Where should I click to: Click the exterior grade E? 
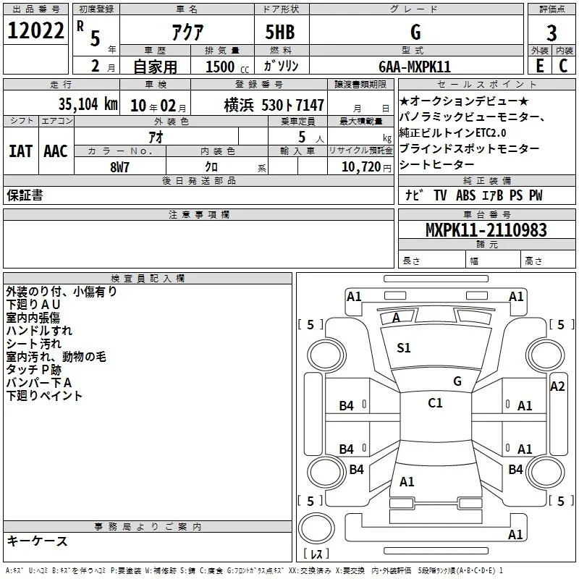(540, 66)
